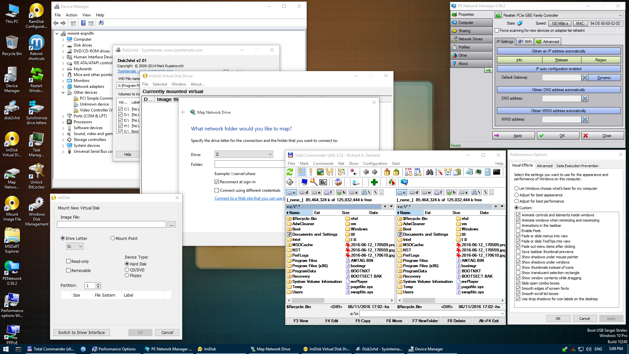The image size is (629, 354).
Task: Open MSDaRT Explorer desktop icon
Action: pos(12,241)
